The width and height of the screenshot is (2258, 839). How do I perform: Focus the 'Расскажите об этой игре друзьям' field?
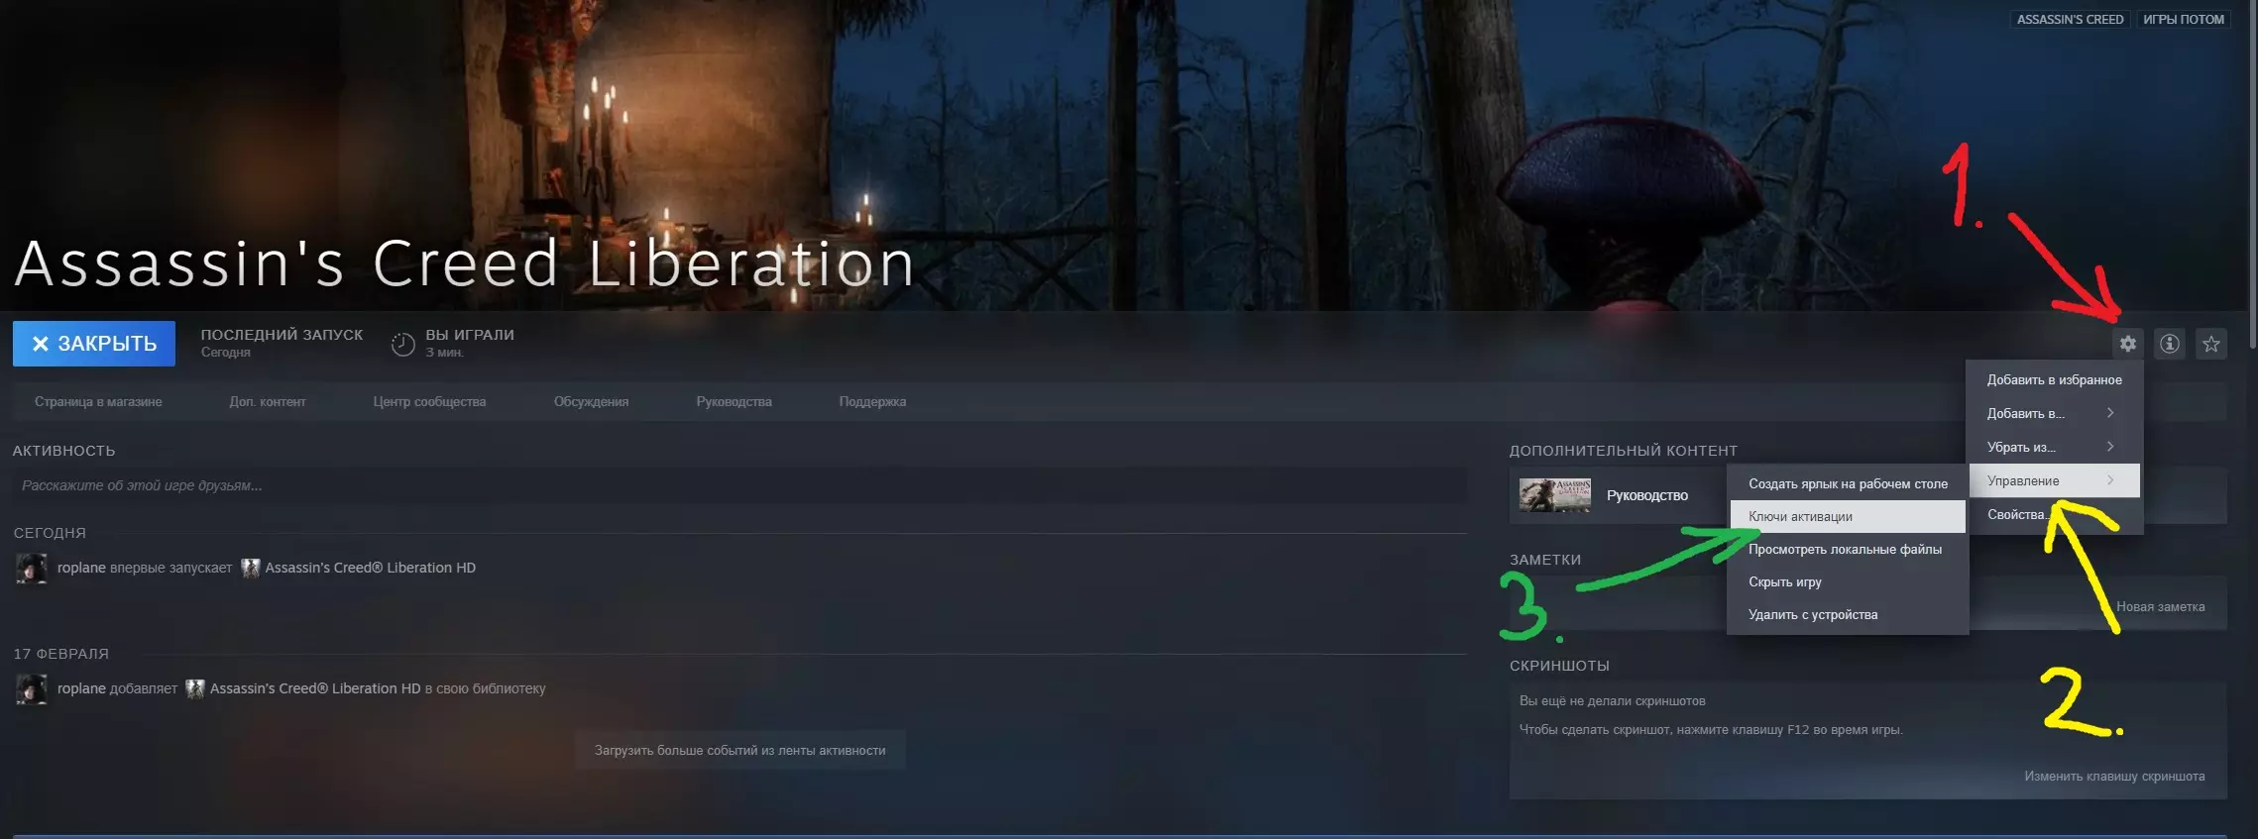point(739,486)
